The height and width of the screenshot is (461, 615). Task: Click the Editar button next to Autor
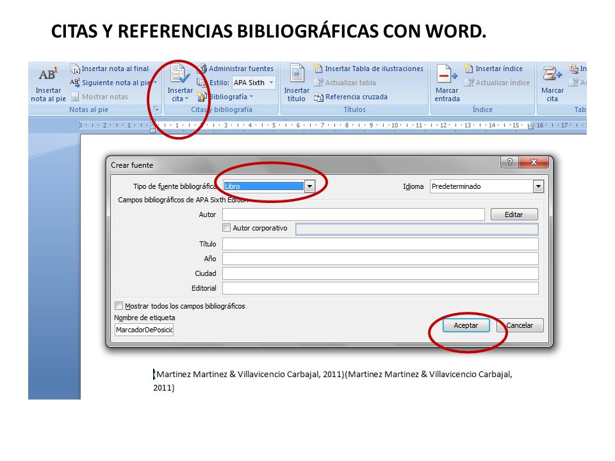coord(514,214)
